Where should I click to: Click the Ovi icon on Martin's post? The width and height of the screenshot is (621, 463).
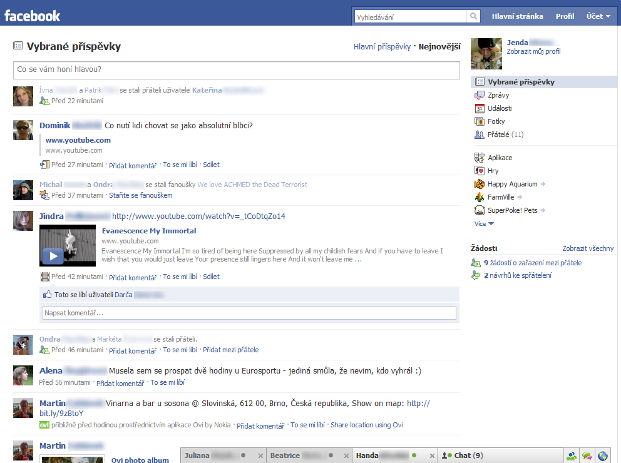tap(44, 425)
